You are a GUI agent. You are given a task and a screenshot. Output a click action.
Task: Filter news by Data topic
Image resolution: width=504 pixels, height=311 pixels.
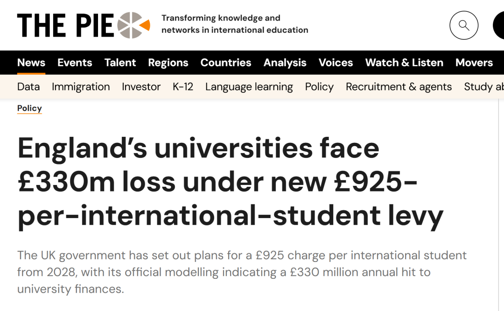28,87
